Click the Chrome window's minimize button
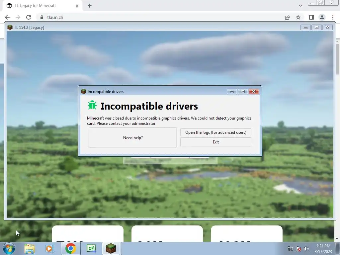The width and height of the screenshot is (340, 255). [x=312, y=3]
